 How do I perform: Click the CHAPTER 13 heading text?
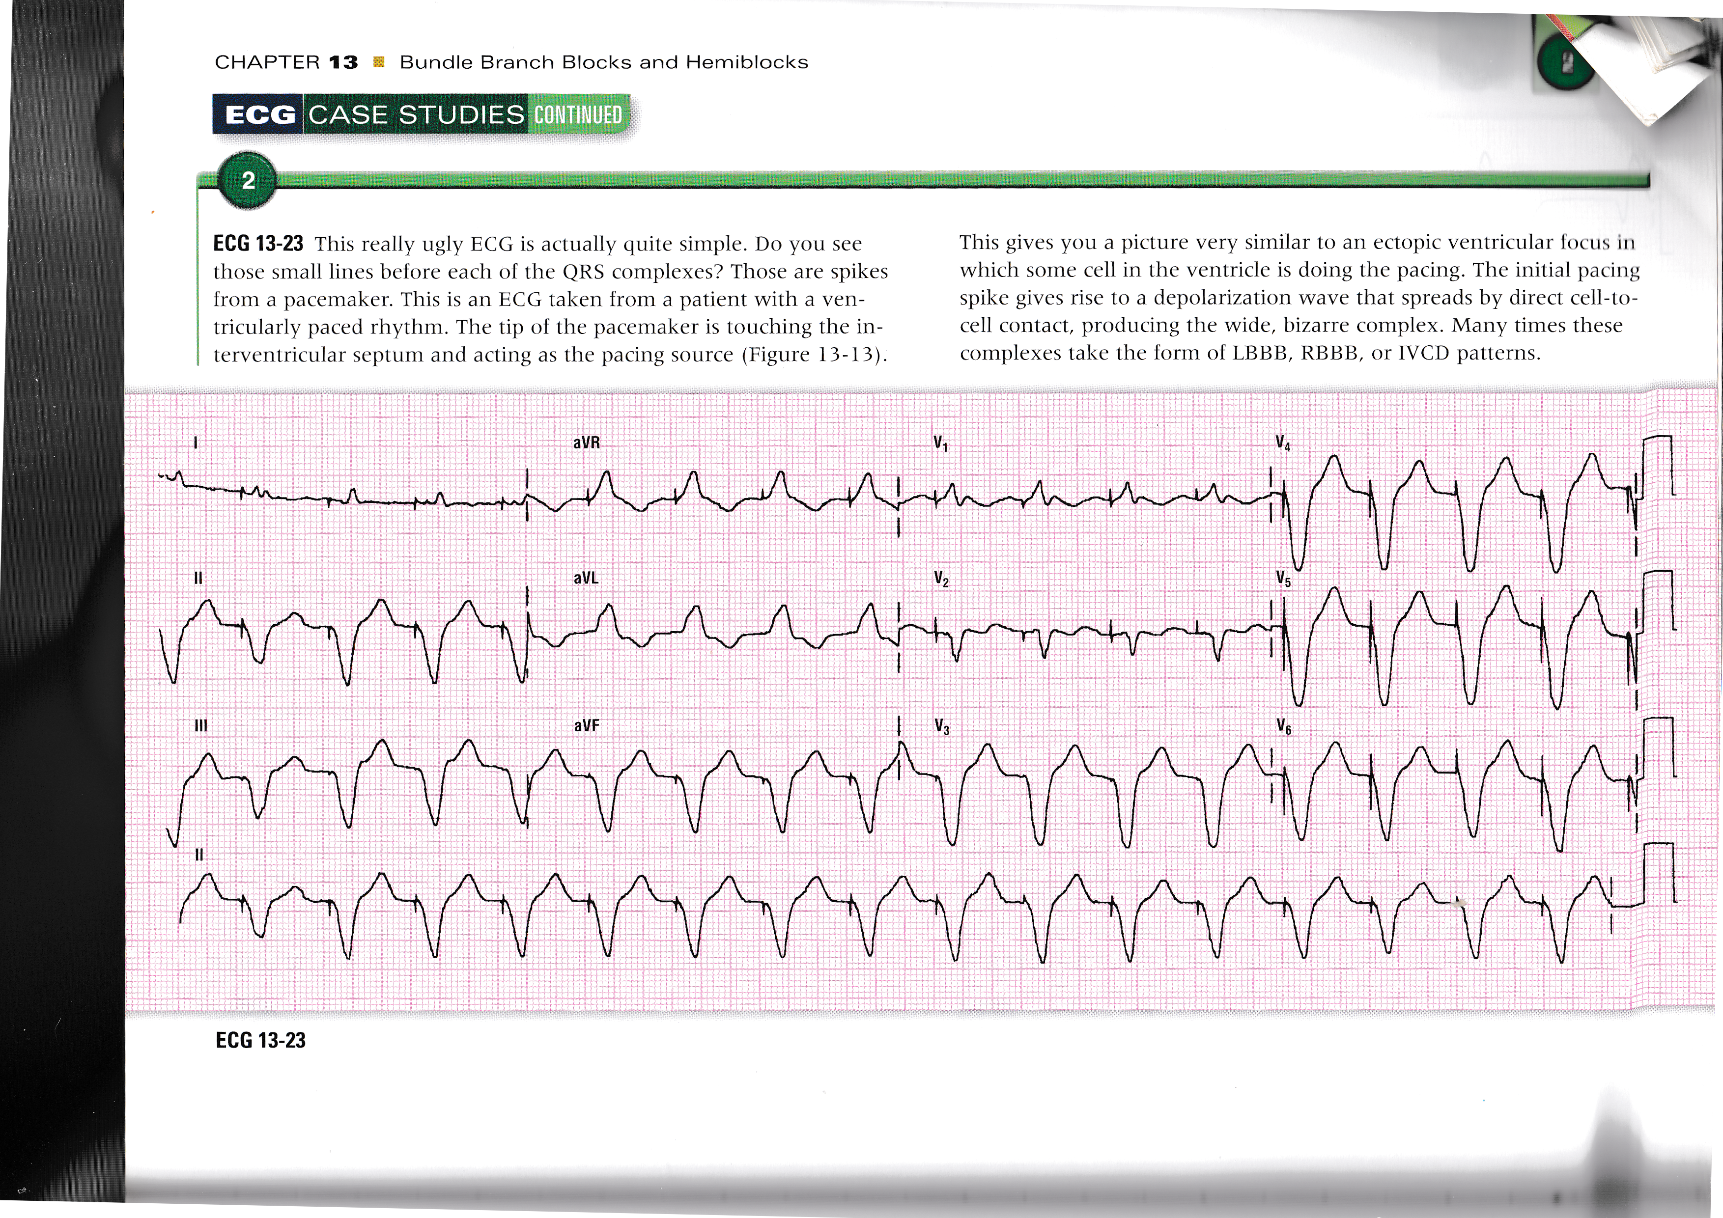point(286,62)
